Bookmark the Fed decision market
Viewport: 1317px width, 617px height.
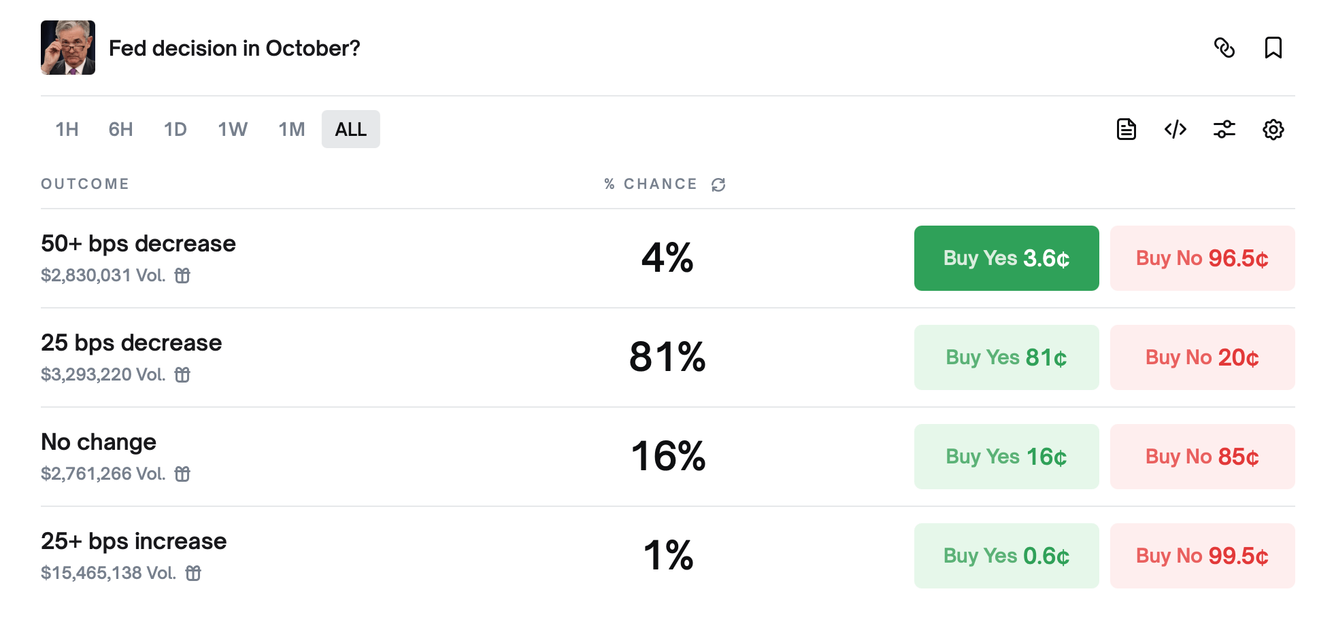coord(1273,48)
